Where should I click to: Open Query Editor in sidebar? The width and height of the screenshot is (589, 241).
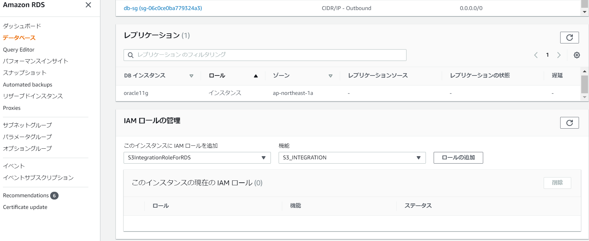click(x=19, y=50)
